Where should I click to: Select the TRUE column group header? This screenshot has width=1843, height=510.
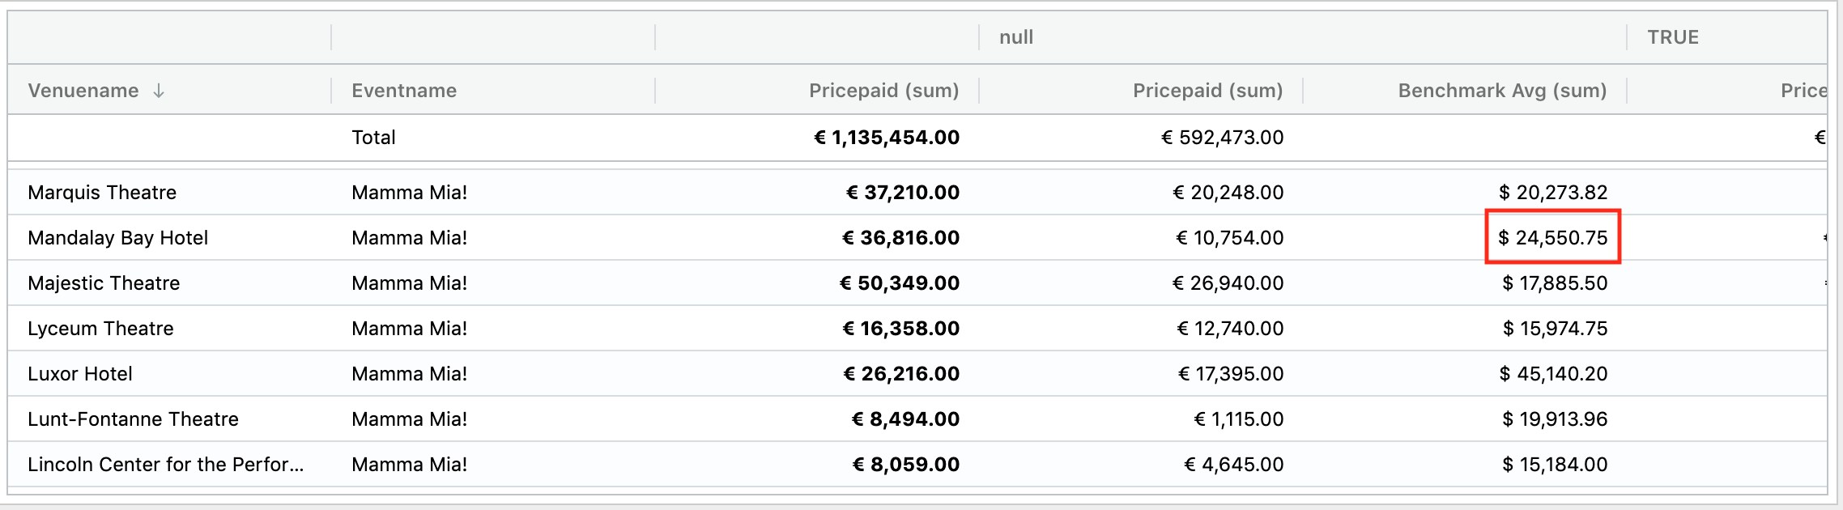[1673, 37]
